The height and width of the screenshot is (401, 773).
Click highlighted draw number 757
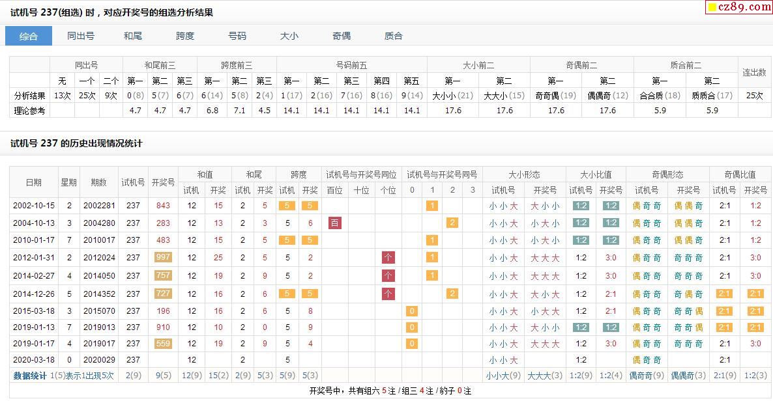tap(163, 275)
